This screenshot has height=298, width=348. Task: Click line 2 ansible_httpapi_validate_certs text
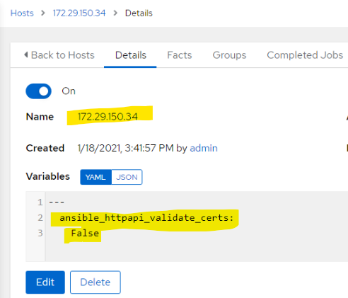[146, 217]
